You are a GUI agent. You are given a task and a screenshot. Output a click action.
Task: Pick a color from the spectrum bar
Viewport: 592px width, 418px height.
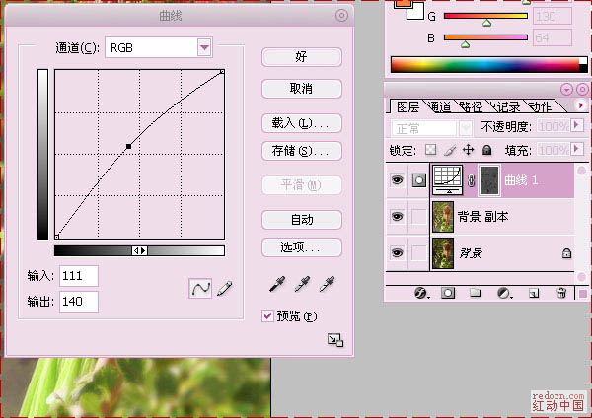[x=484, y=64]
